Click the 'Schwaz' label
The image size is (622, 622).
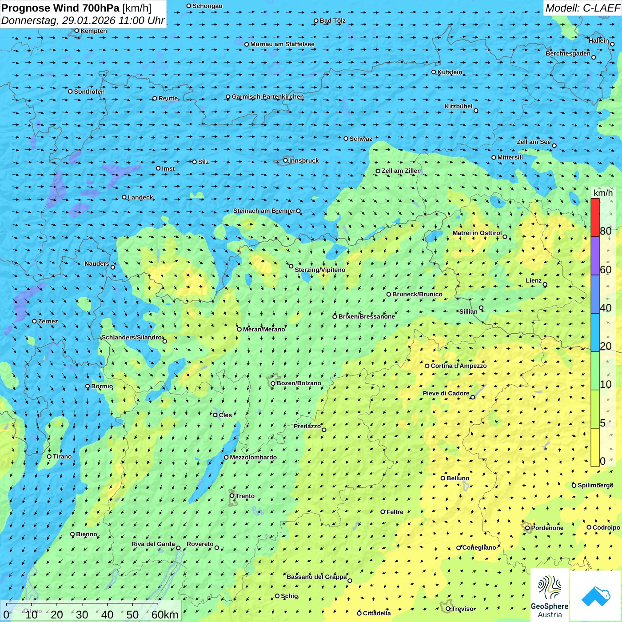[361, 139]
